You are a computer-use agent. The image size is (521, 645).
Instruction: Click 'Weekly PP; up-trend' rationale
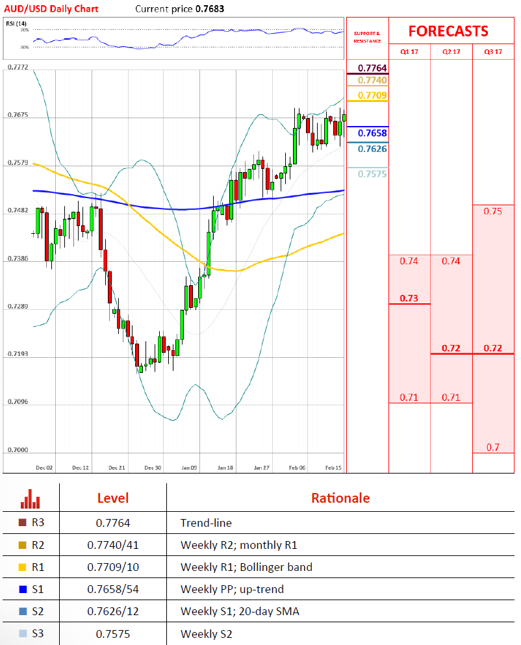click(x=232, y=590)
